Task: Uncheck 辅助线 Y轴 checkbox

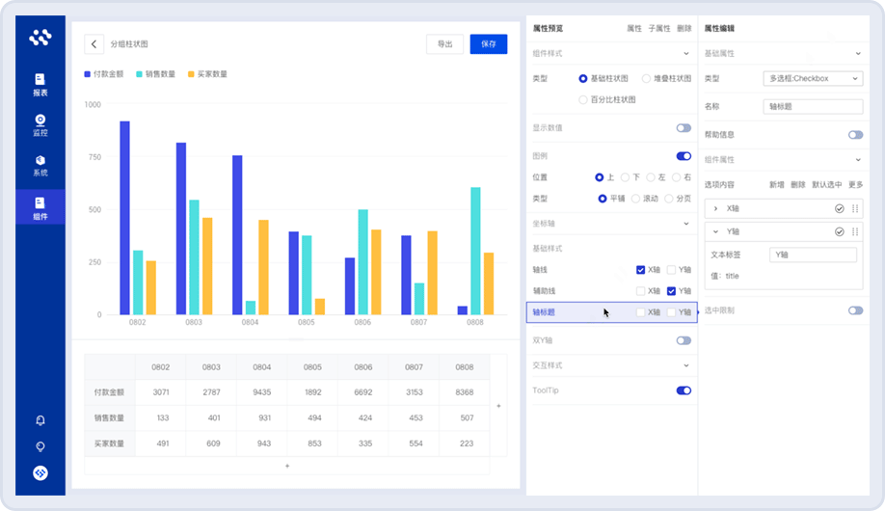Action: [x=671, y=291]
